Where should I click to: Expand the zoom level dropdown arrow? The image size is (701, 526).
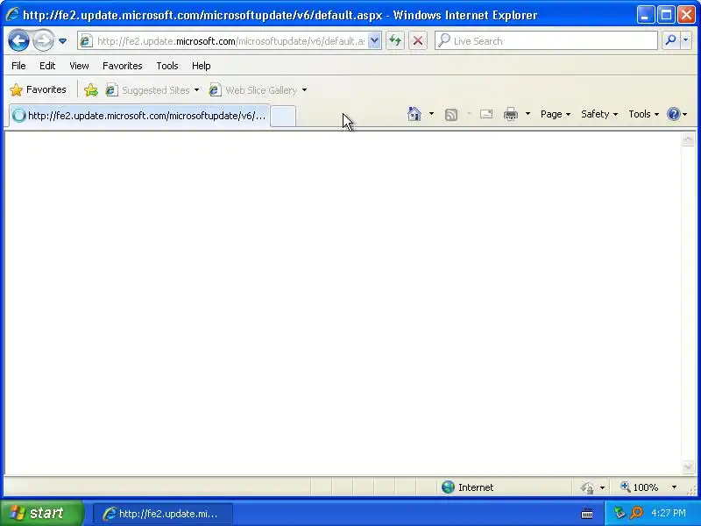[674, 487]
